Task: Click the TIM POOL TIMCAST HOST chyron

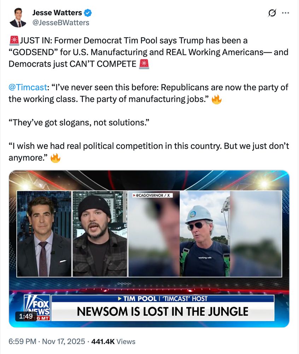Action: (x=163, y=299)
